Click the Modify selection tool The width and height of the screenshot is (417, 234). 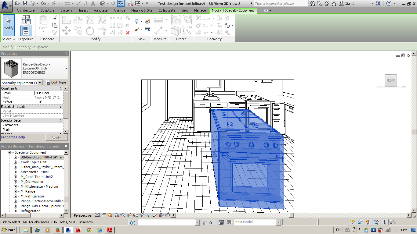pos(9,24)
